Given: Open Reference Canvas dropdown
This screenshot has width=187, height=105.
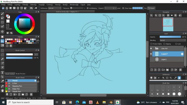Looking at the screenshot, I should (55, 8).
